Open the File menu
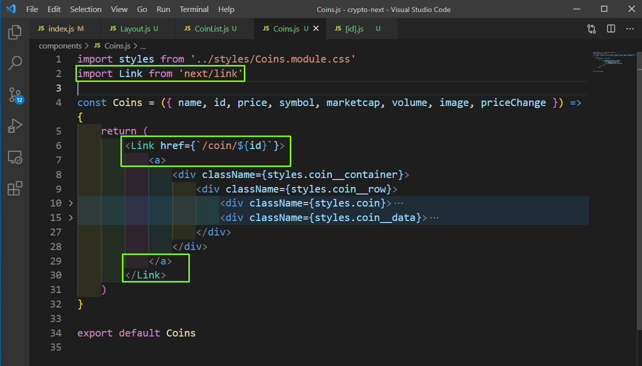 31,9
